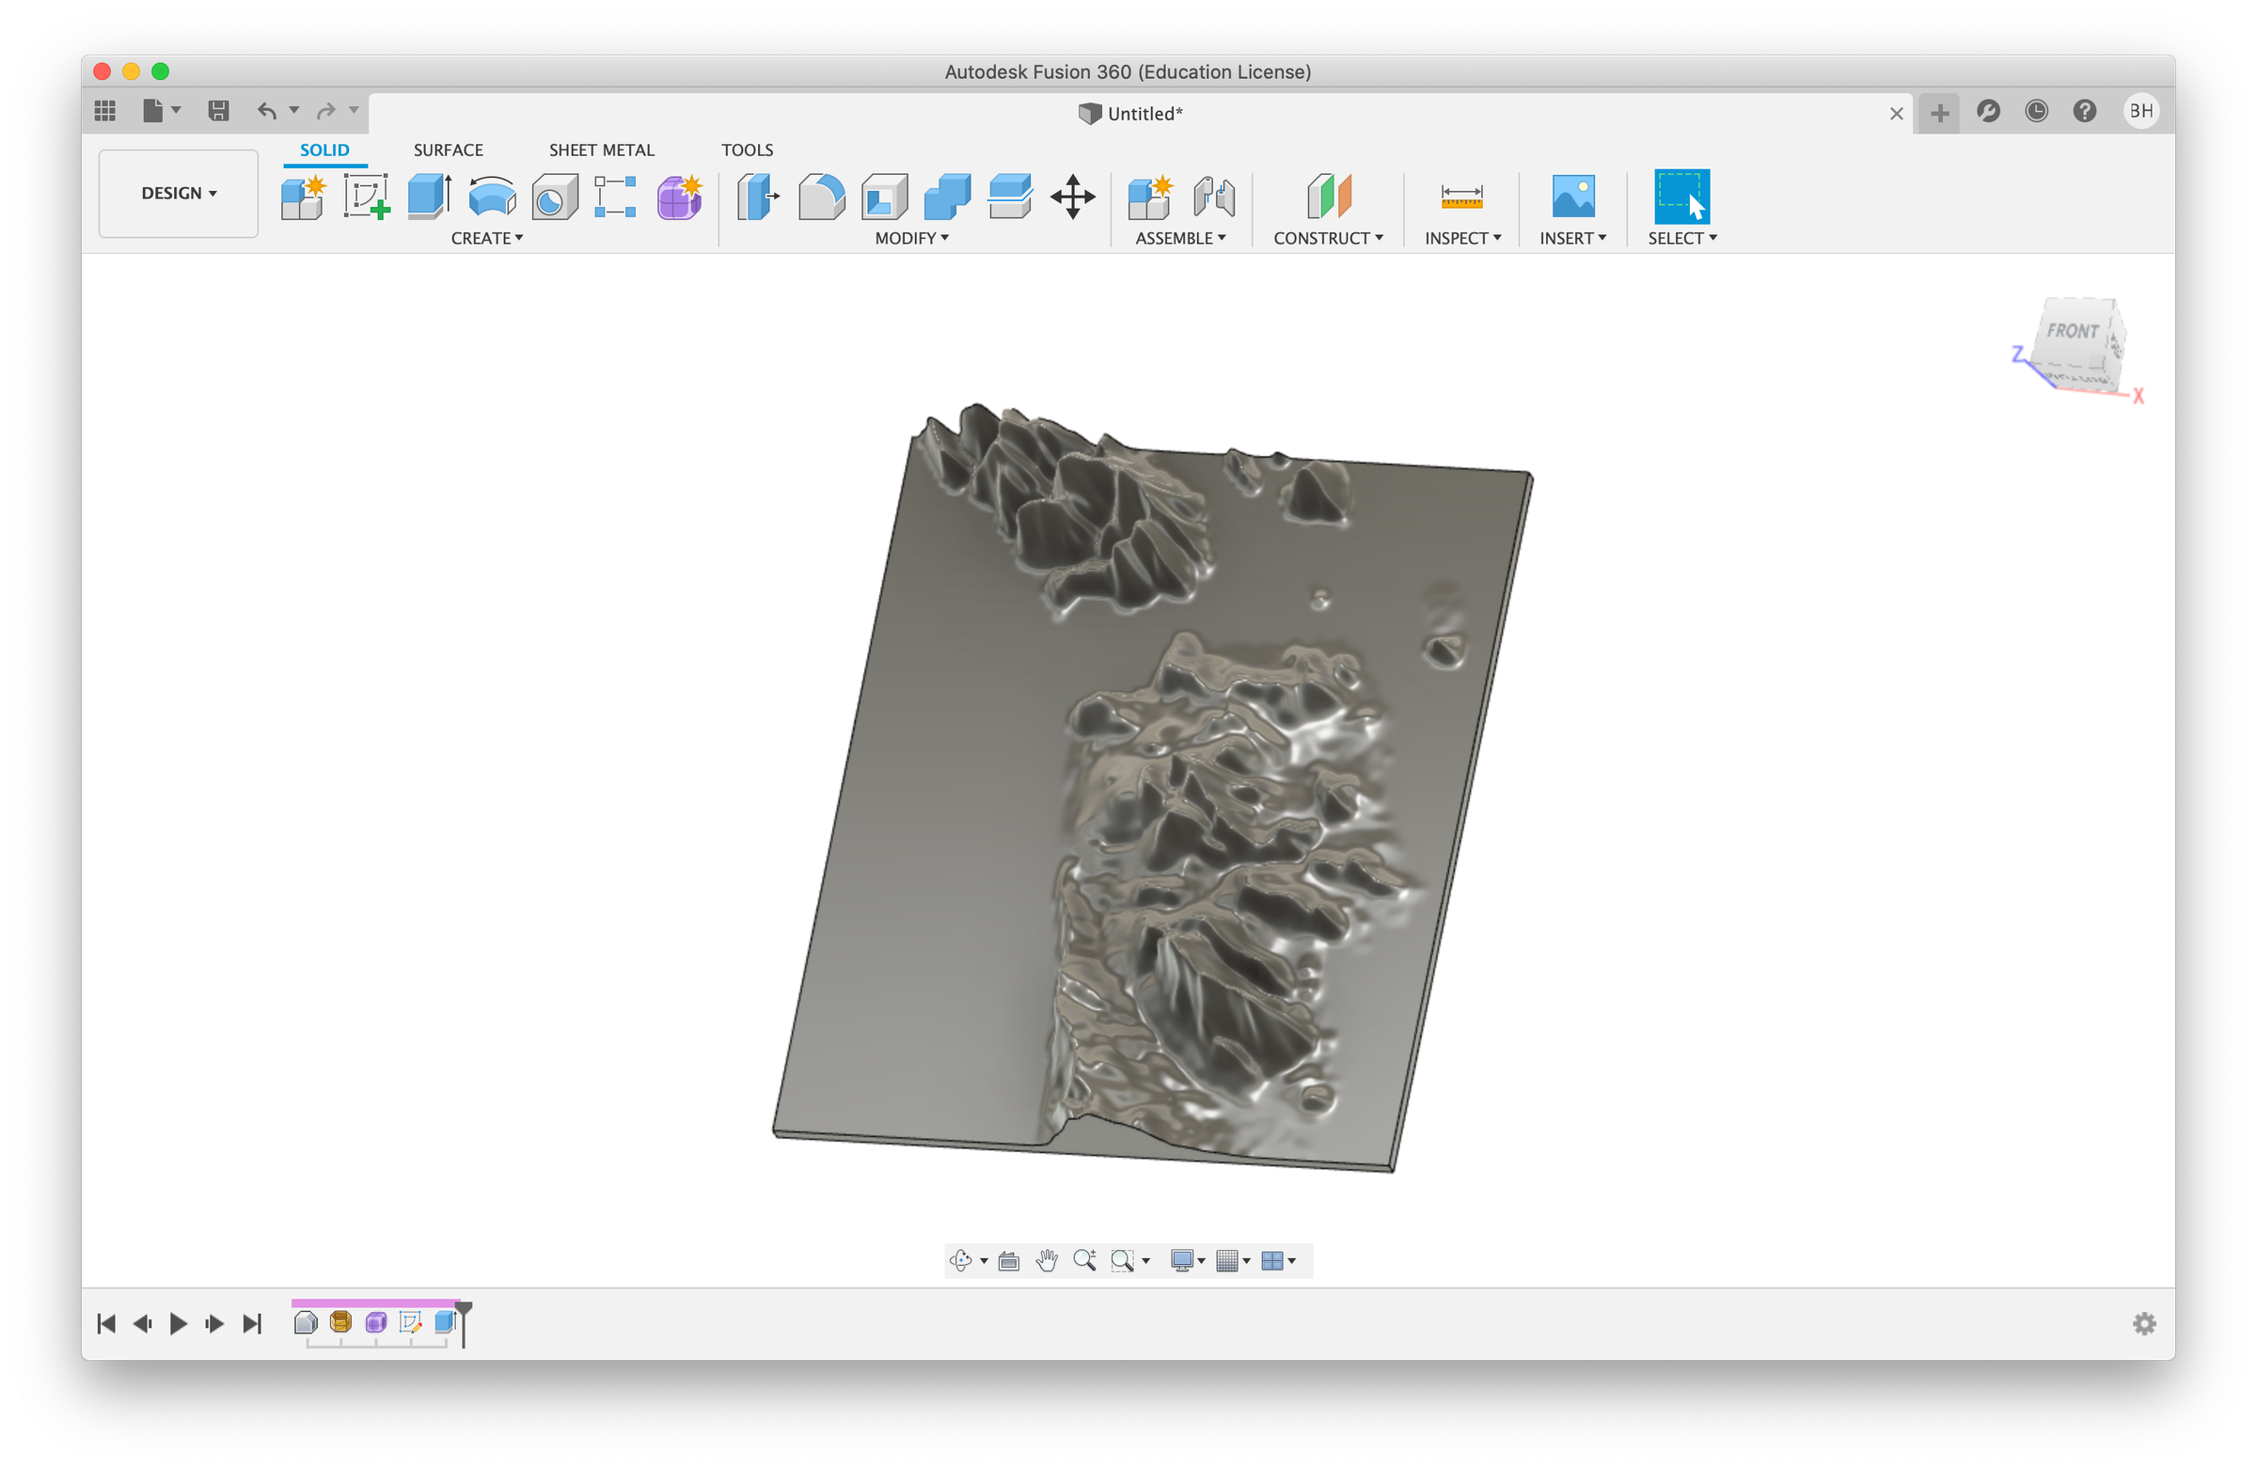Click the Create Form purple icon
Screen dimensions: 2257x1468
coord(679,197)
